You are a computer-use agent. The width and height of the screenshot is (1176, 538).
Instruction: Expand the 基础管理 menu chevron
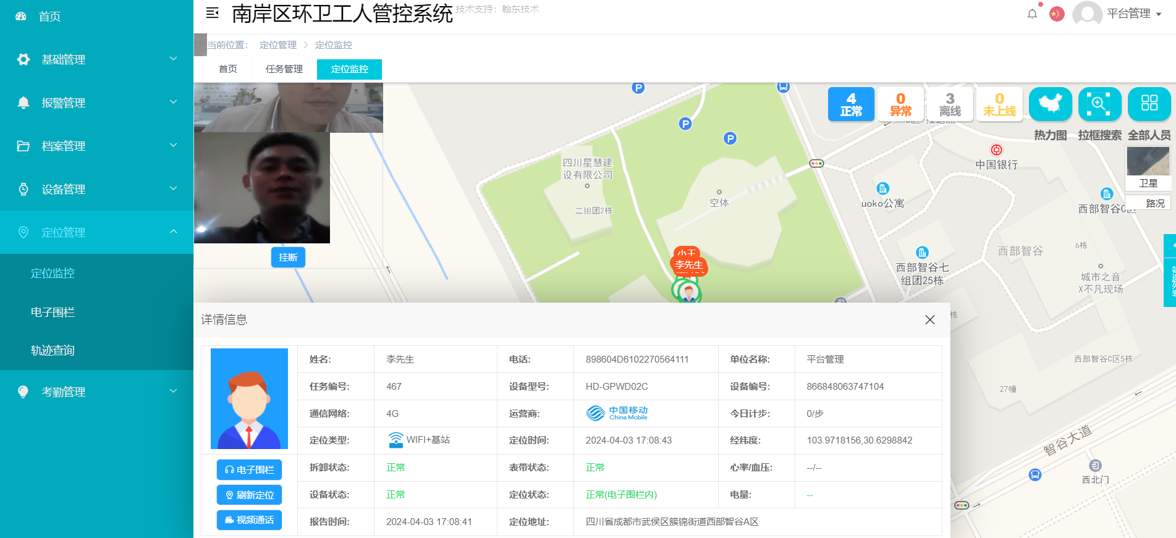174,59
